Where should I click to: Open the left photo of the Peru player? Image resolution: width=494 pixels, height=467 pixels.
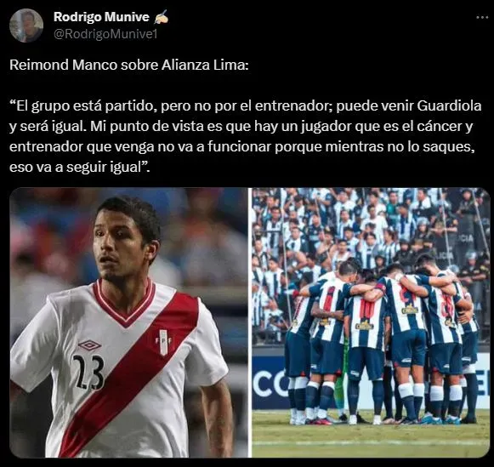pos(128,322)
